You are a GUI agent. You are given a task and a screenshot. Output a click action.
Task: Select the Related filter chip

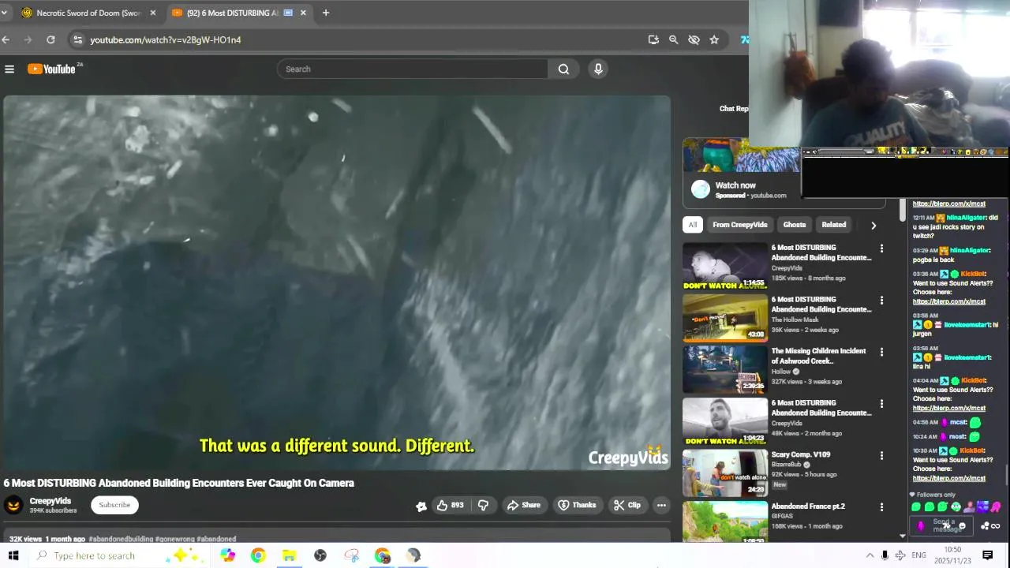click(833, 225)
